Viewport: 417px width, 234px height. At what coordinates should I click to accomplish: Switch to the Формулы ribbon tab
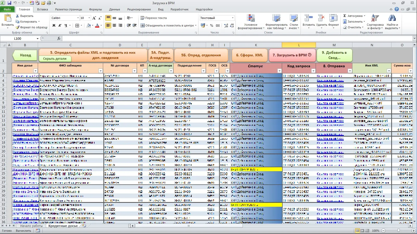pyautogui.click(x=95, y=9)
